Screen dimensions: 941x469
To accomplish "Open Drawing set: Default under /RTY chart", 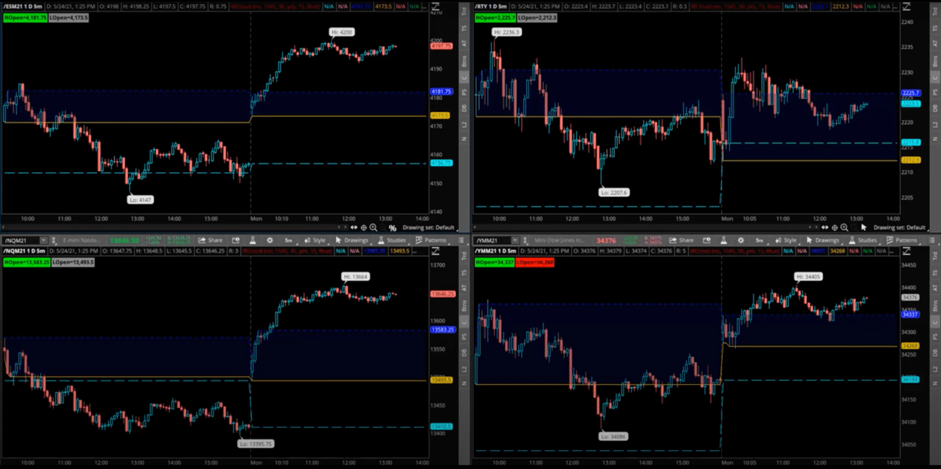I will point(899,227).
